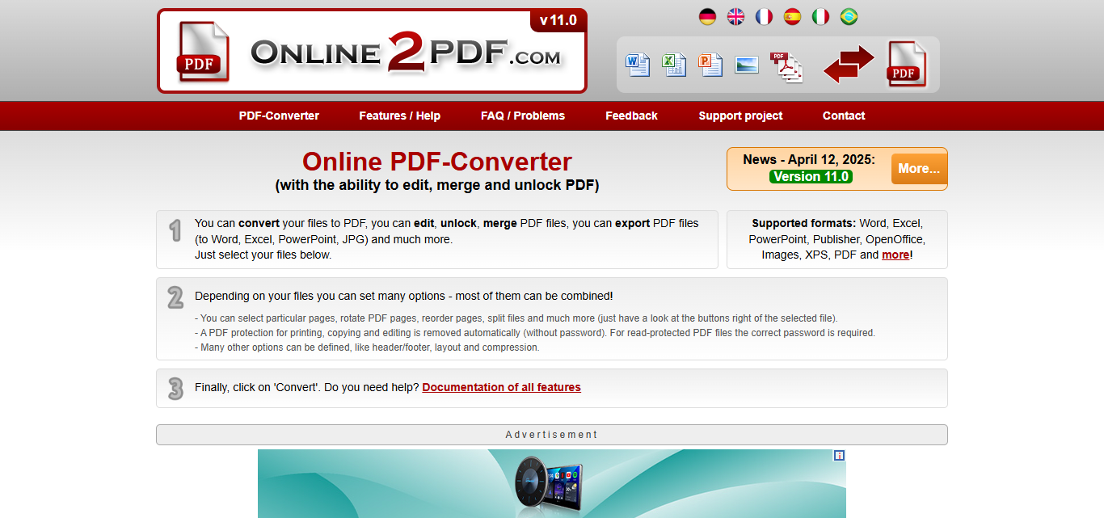Viewport: 1104px width, 518px height.
Task: Click the teal advertisement banner image
Action: click(552, 483)
